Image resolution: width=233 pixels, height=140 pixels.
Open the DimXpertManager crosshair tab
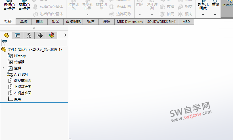[x=40, y=35]
